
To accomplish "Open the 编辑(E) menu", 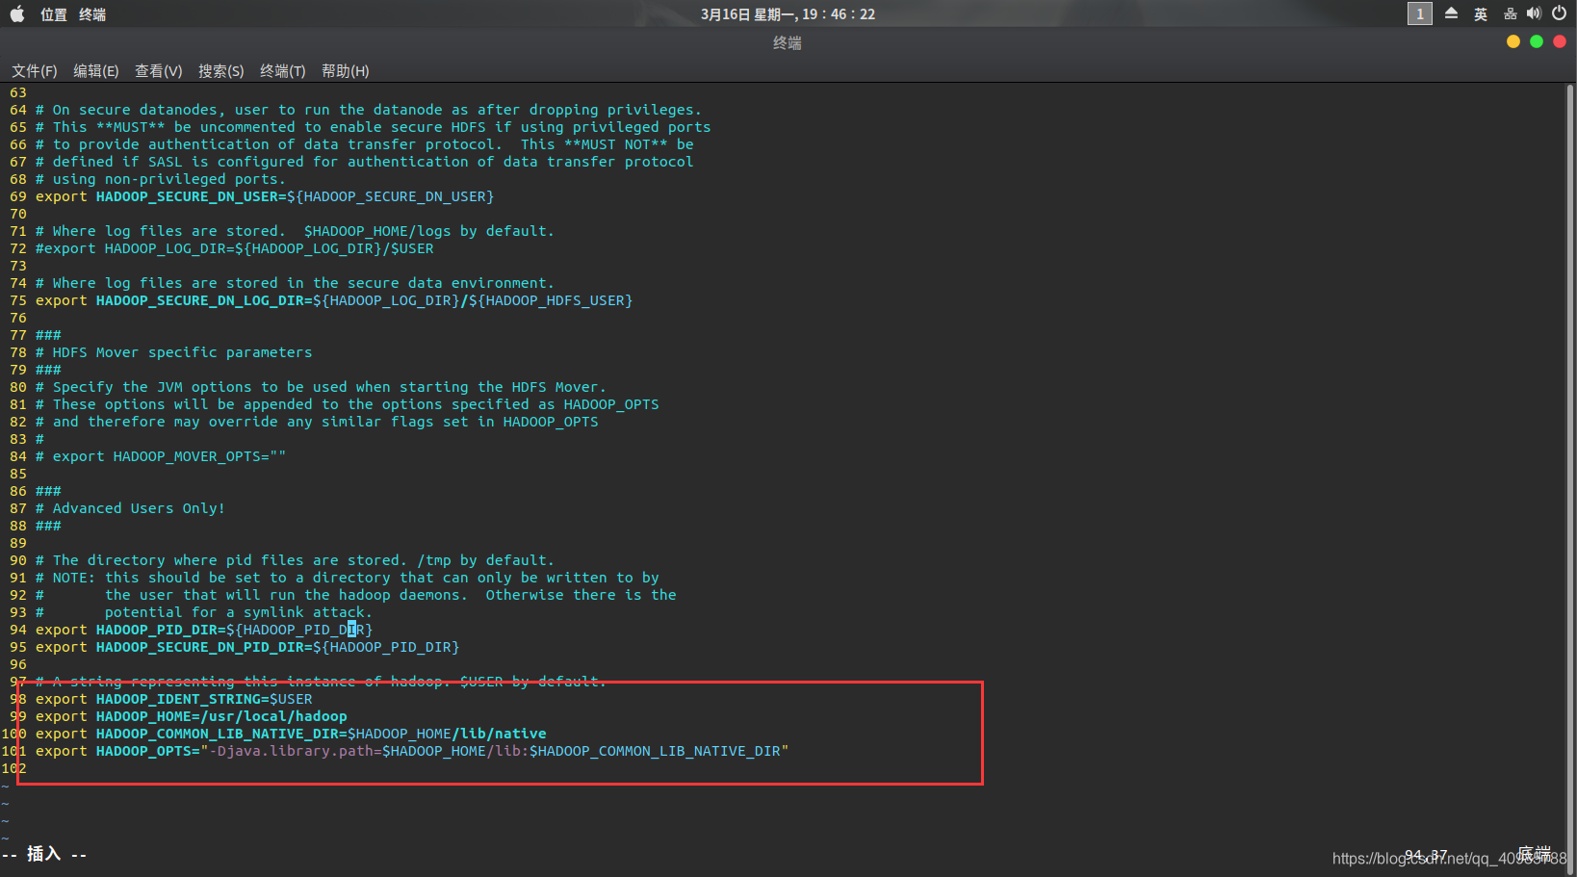I will [x=96, y=71].
